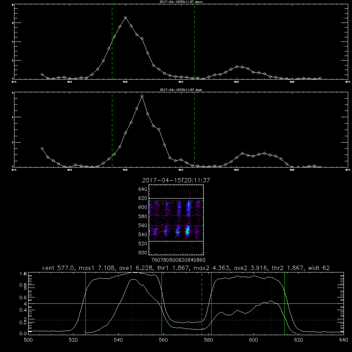
Task: Click the x-axis label '500' of bottom plot
Action: 28,340
